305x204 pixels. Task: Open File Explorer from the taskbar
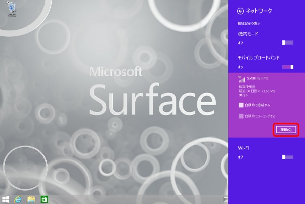(x=31, y=199)
